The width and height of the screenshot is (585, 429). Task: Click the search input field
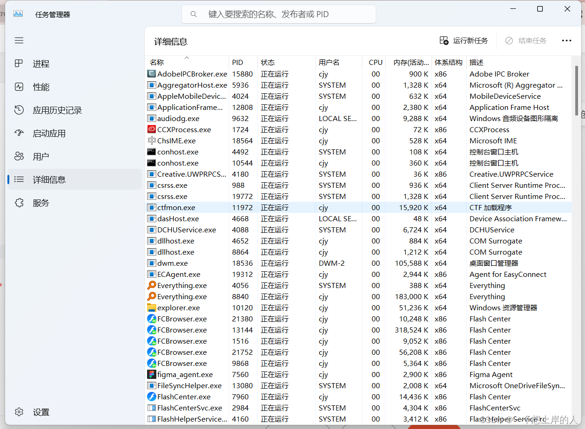point(279,14)
